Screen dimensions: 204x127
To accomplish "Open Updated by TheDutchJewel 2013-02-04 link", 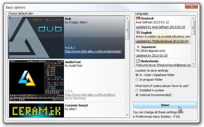I will click(x=162, y=41).
